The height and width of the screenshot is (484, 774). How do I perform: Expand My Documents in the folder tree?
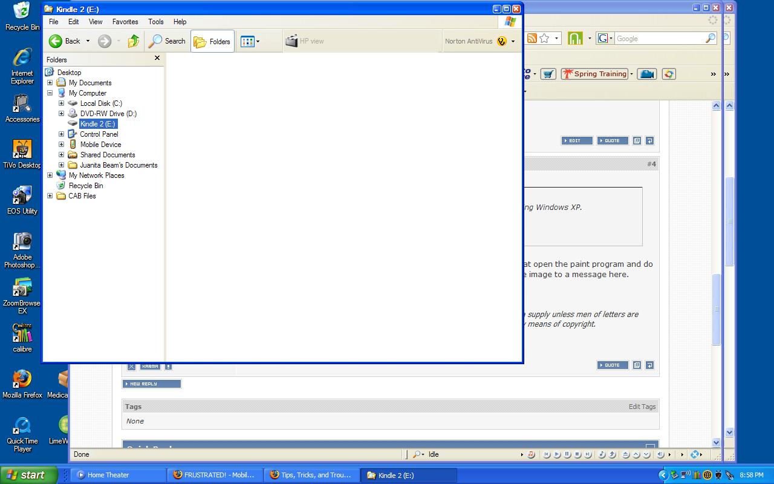[50, 83]
